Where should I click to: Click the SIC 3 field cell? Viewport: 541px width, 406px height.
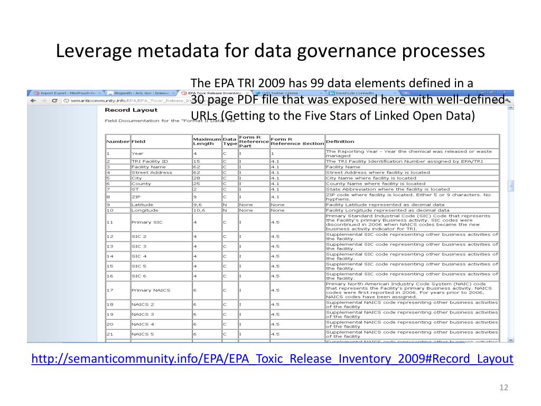tap(161, 246)
